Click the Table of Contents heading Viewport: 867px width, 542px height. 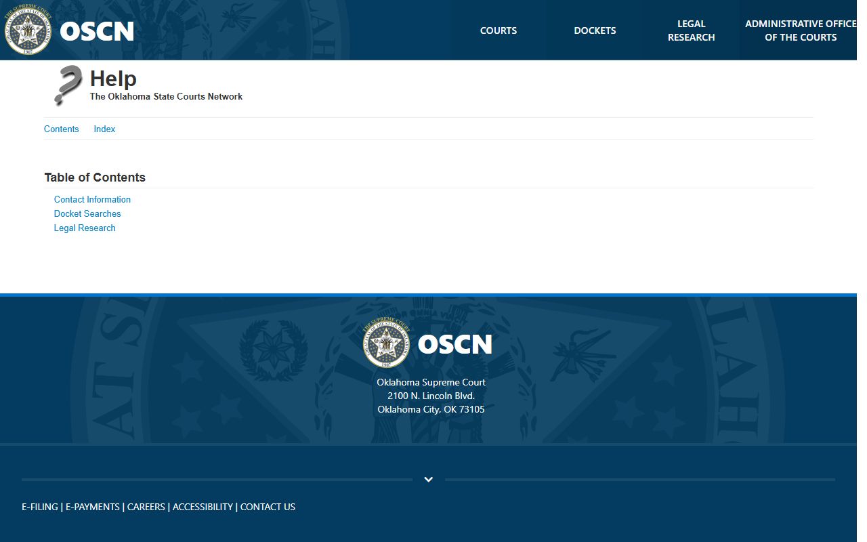pos(95,178)
